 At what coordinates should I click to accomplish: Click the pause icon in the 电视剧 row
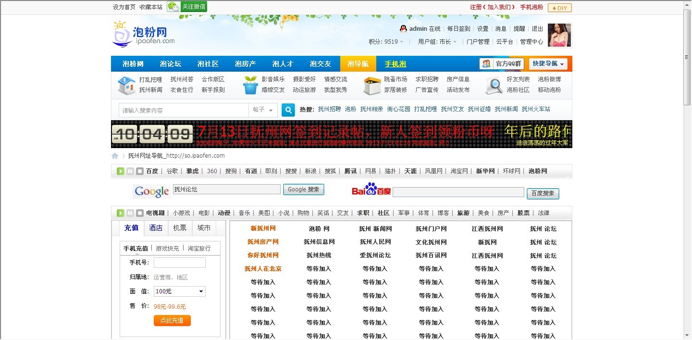tap(130, 213)
